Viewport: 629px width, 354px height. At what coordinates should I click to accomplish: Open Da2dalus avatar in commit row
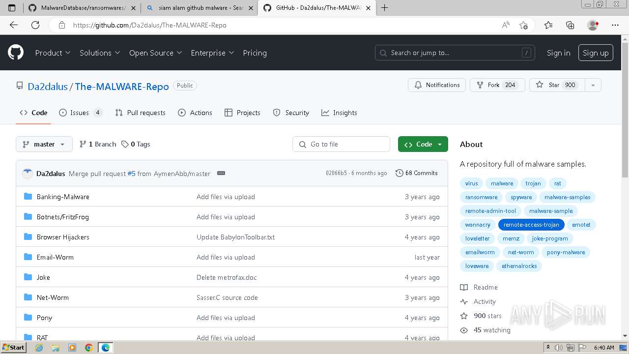28,173
